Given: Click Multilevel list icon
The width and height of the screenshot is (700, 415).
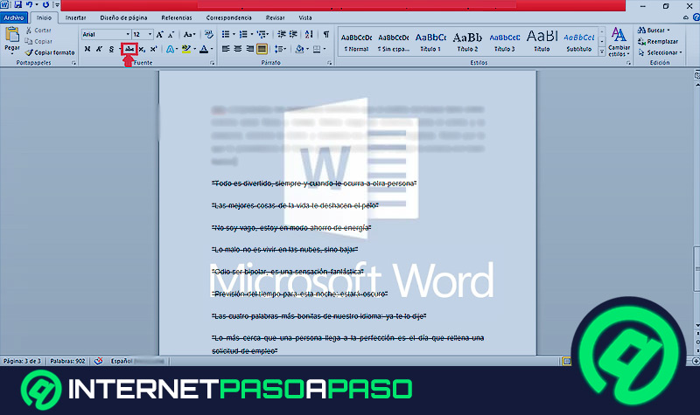Looking at the screenshot, I should (x=262, y=34).
